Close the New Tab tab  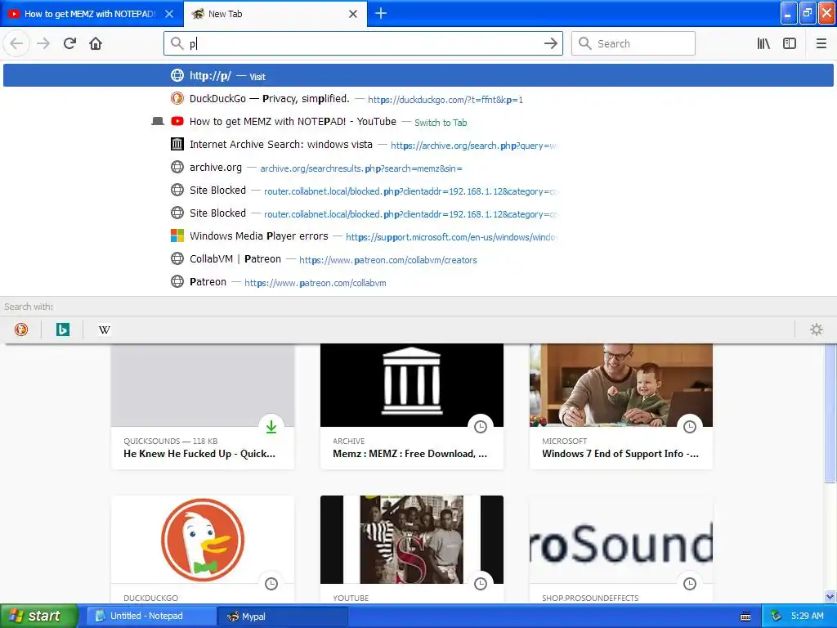pyautogui.click(x=353, y=14)
